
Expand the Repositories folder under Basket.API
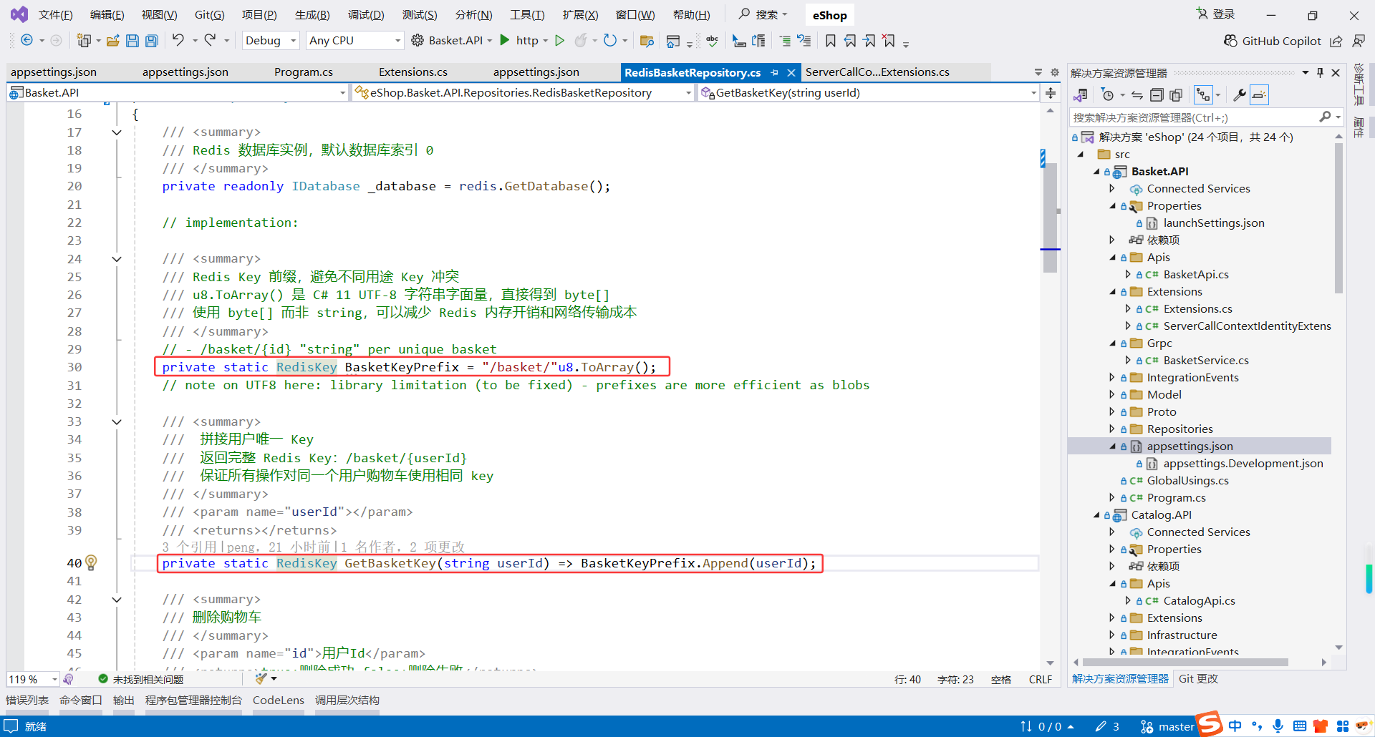click(1111, 429)
